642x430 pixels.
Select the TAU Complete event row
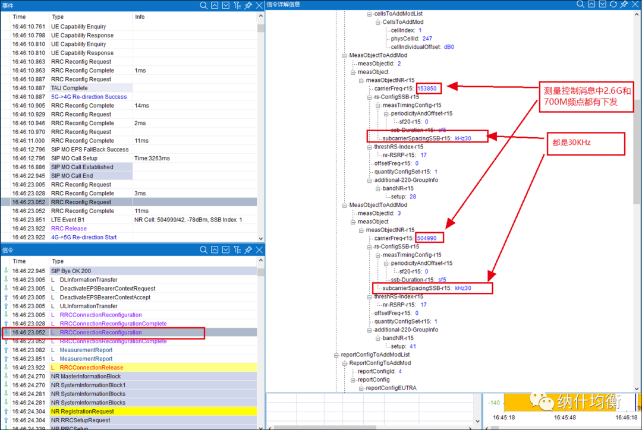(x=128, y=88)
